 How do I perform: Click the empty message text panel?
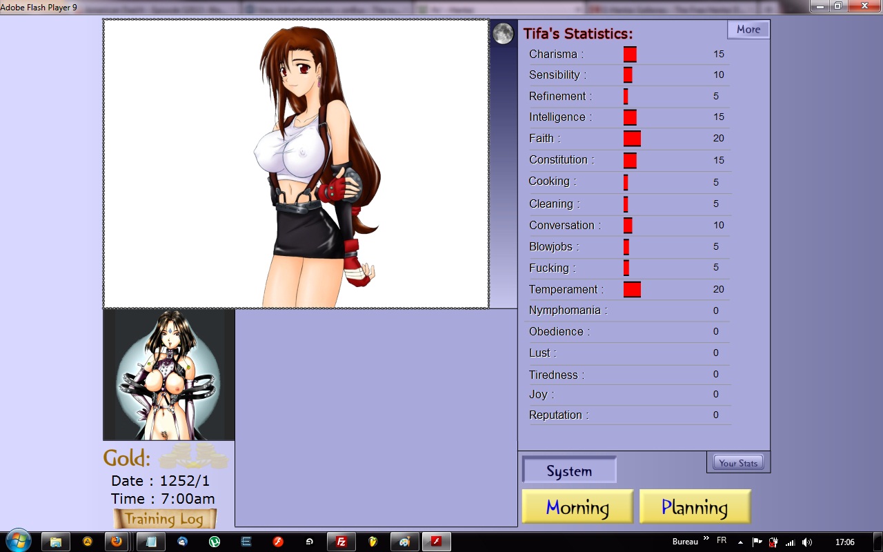click(376, 418)
